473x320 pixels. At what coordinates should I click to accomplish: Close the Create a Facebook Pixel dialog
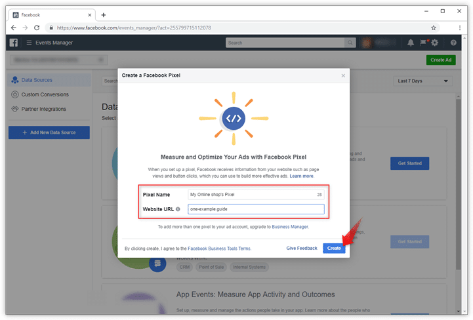[342, 75]
